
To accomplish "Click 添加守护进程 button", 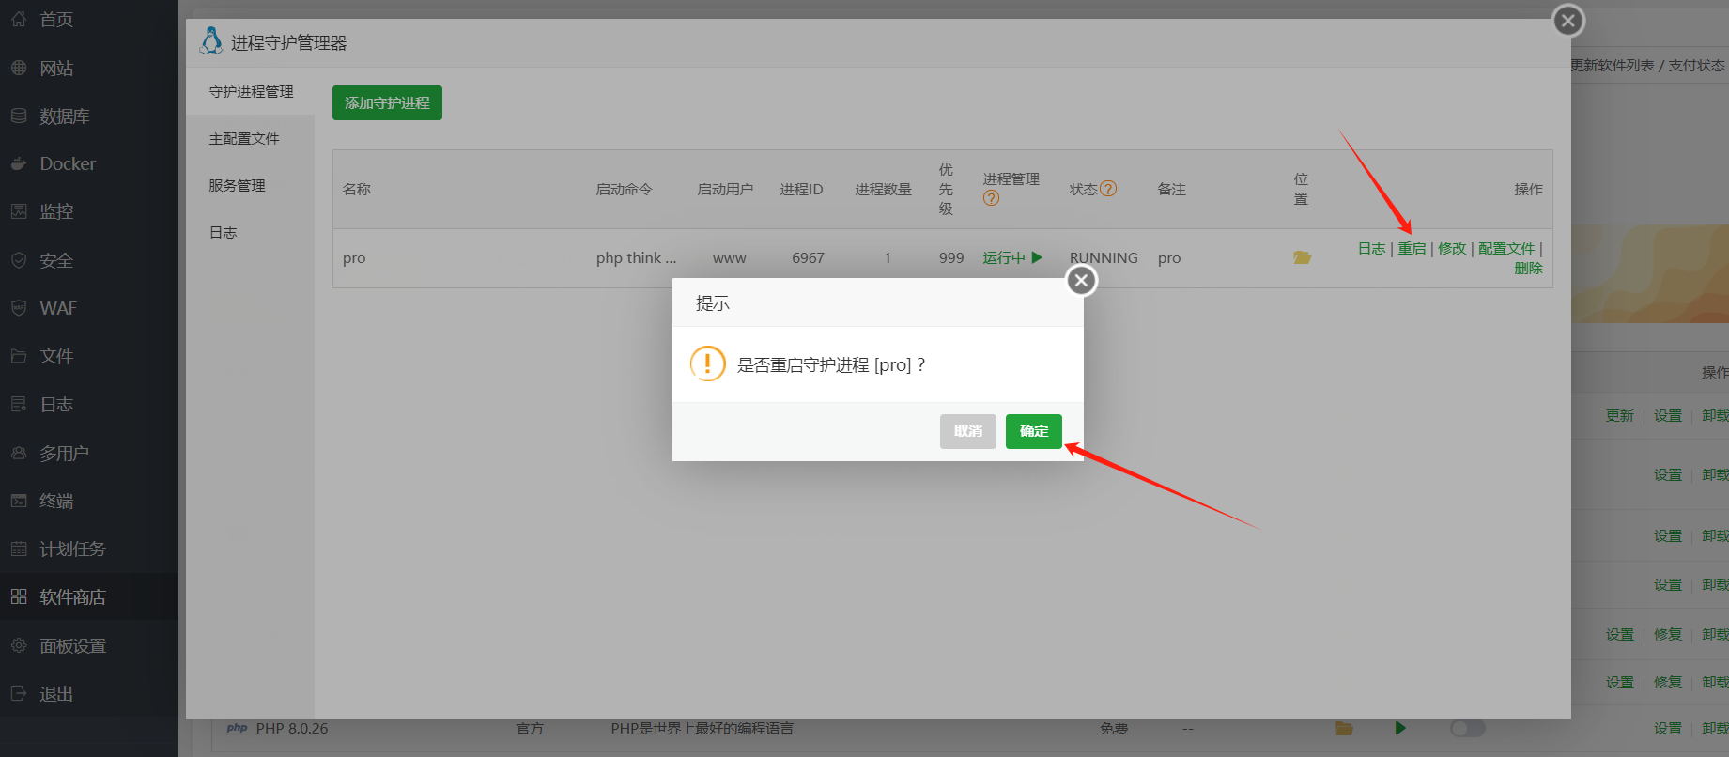I will 387,103.
